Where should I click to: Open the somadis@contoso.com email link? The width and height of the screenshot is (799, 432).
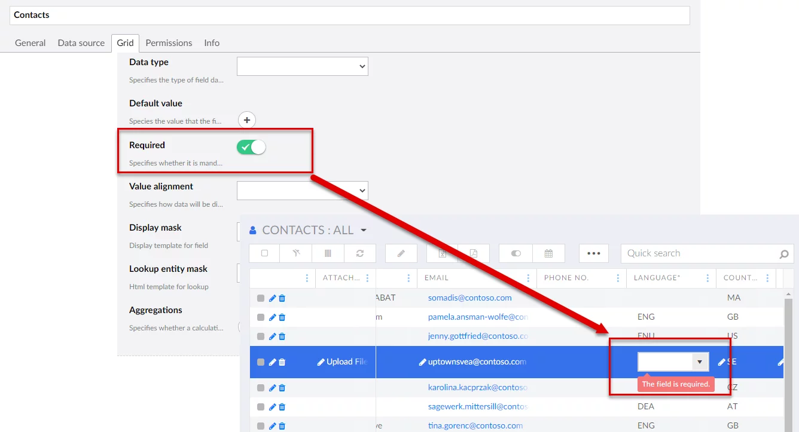[x=469, y=298]
